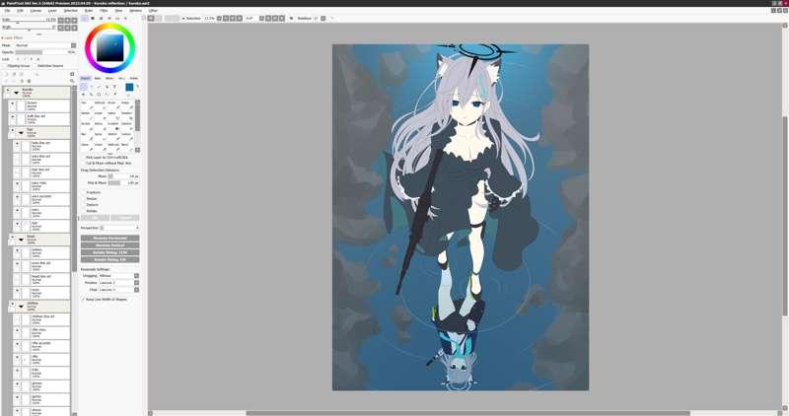Click the Redo arrow in top toolbar
The image size is (789, 416).
click(159, 18)
